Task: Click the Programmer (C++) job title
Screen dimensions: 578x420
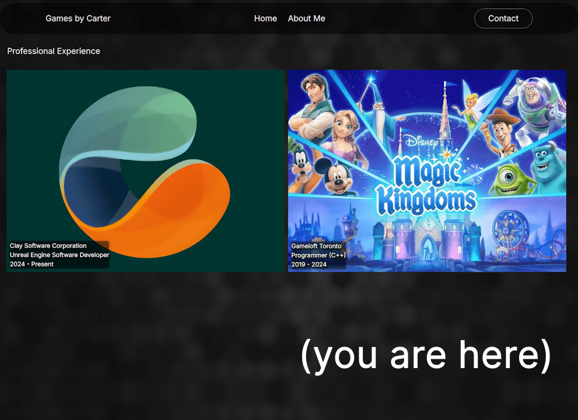Action: tap(318, 256)
